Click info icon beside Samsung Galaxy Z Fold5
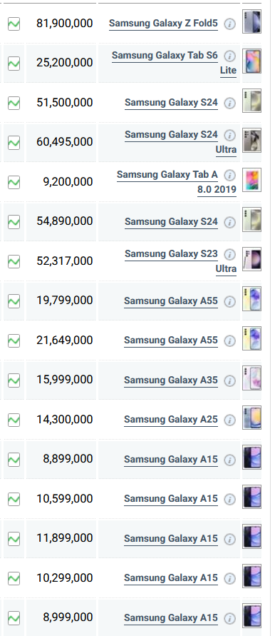The width and height of the screenshot is (275, 636). [229, 24]
